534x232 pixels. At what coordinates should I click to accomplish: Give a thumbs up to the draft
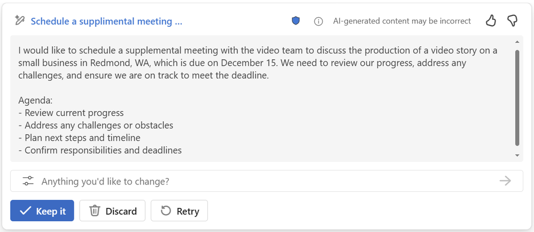[491, 21]
